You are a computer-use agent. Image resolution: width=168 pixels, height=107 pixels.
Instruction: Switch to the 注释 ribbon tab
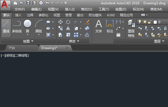(30, 15)
